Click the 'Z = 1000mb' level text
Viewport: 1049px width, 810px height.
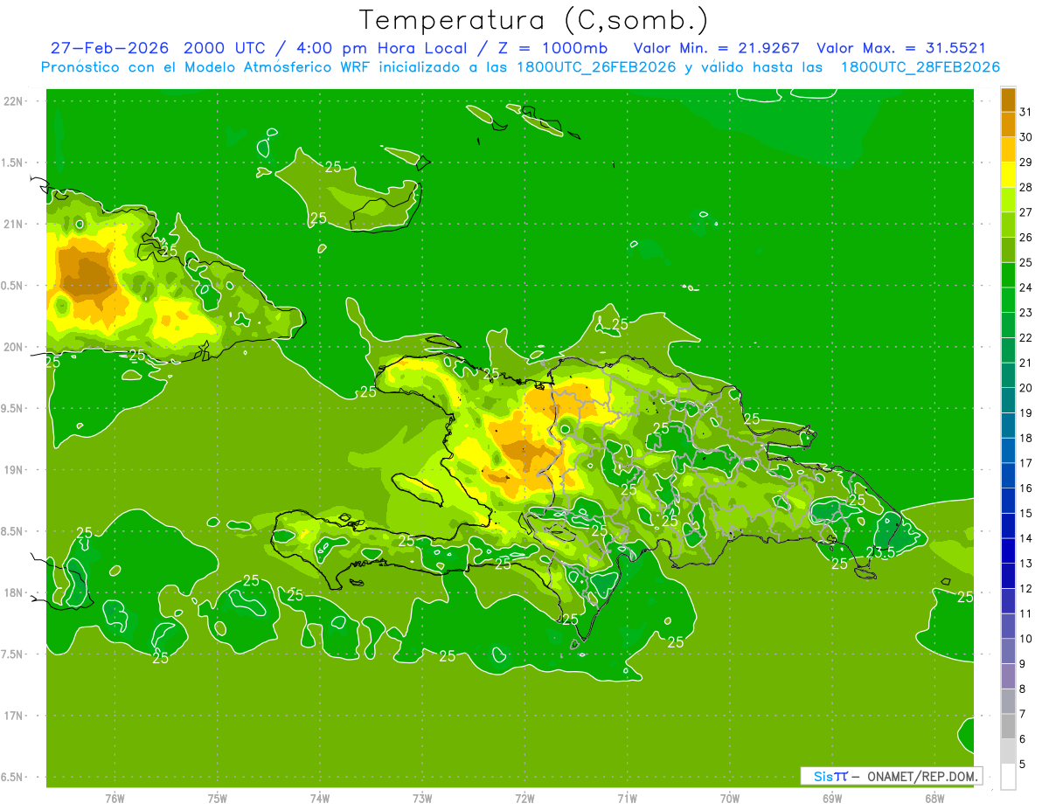click(554, 48)
